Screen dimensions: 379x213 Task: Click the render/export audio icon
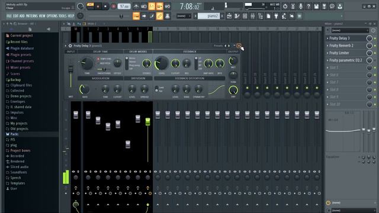click(324, 7)
